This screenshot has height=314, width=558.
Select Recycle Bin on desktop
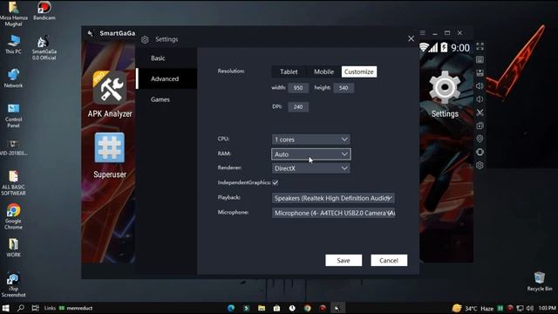click(540, 281)
